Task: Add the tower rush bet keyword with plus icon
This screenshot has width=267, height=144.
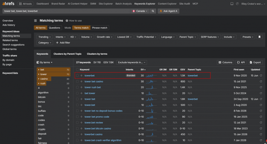Action: coord(81,87)
